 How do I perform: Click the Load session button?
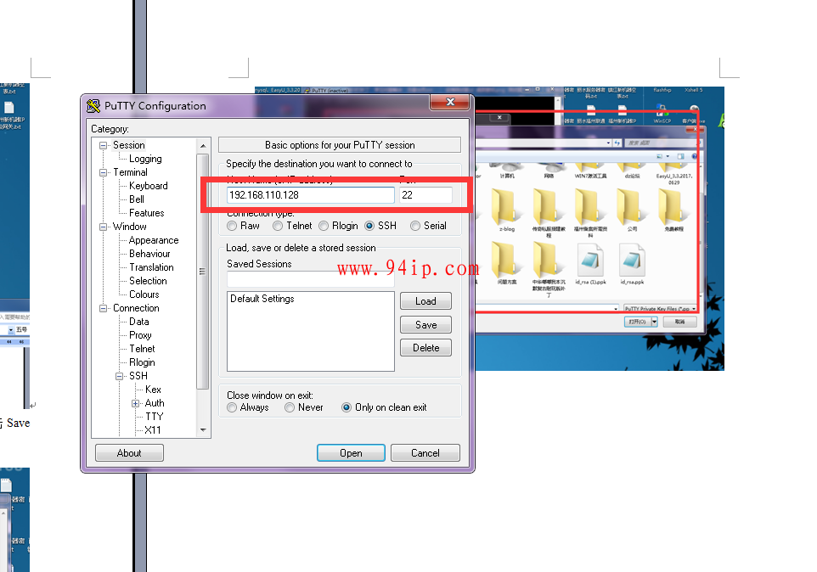point(425,300)
